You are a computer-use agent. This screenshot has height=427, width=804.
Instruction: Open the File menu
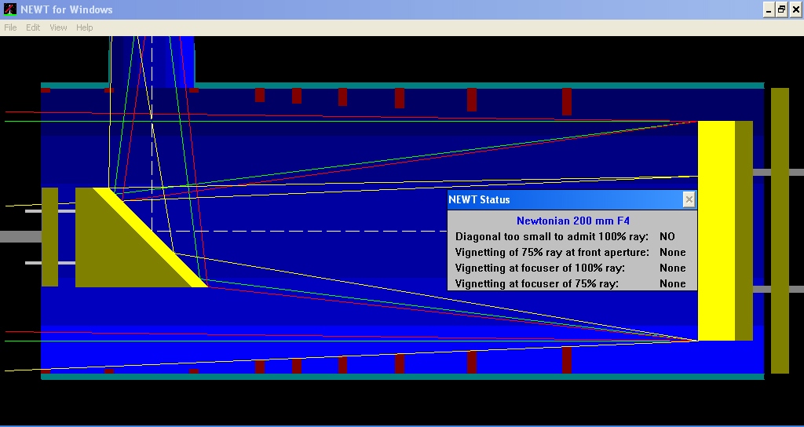[10, 27]
